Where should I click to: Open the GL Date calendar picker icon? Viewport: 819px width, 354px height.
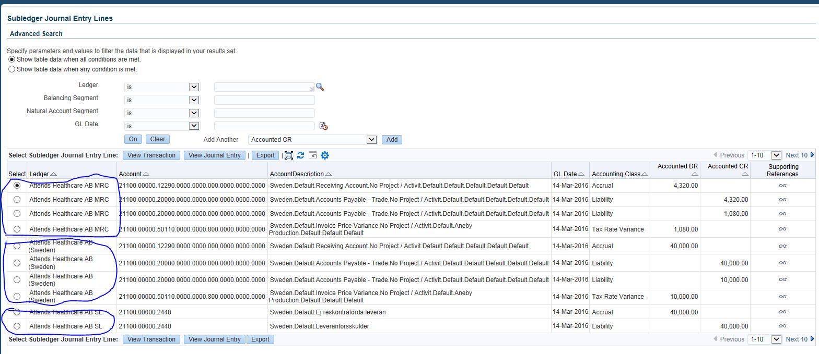[x=323, y=126]
